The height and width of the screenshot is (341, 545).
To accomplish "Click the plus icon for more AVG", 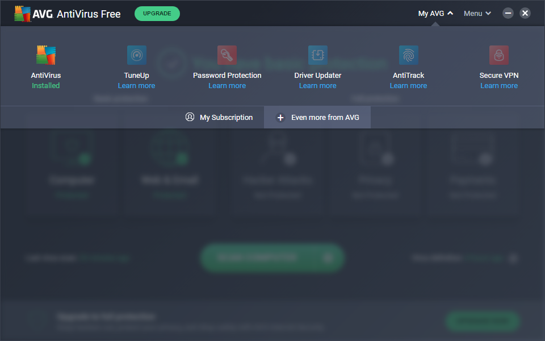I will coord(280,118).
